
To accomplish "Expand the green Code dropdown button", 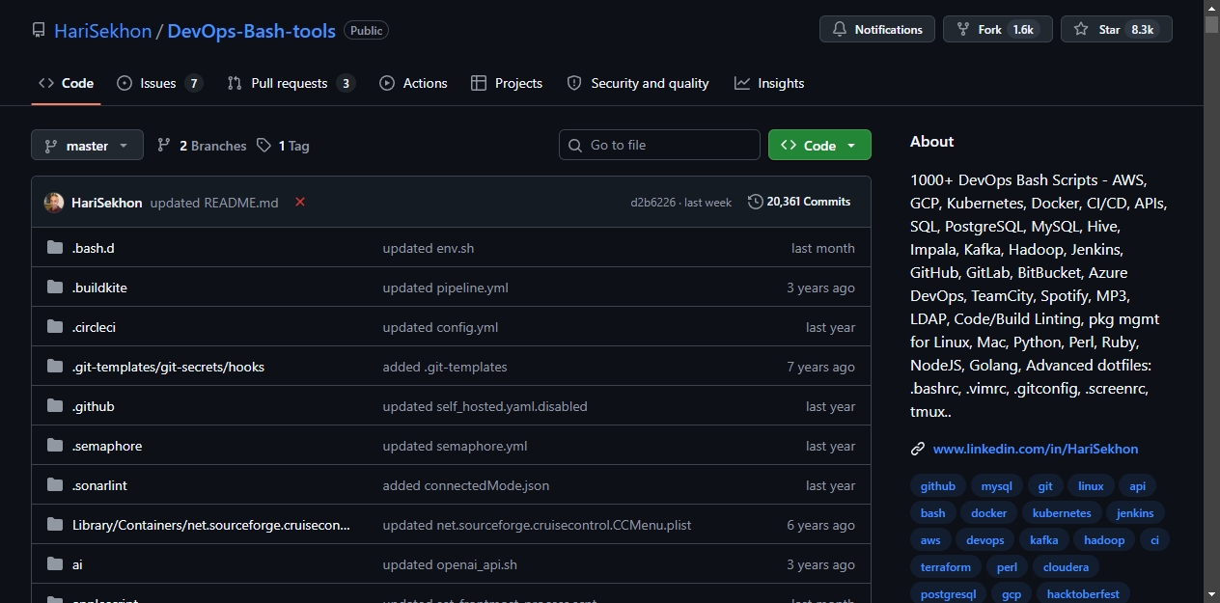I will point(819,145).
